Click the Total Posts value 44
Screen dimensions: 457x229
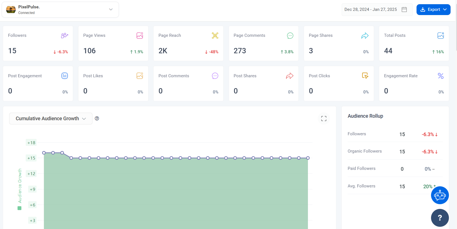(x=388, y=51)
